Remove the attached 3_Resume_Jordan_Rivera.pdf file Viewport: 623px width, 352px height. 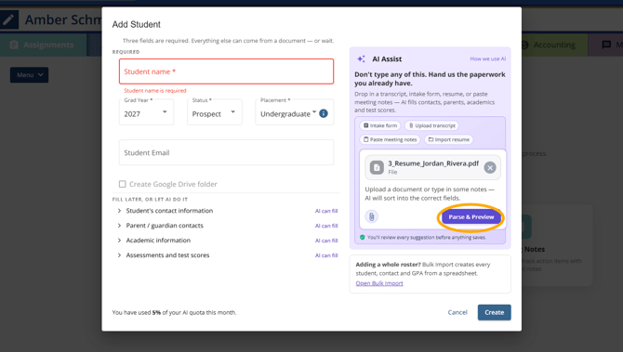[490, 167]
